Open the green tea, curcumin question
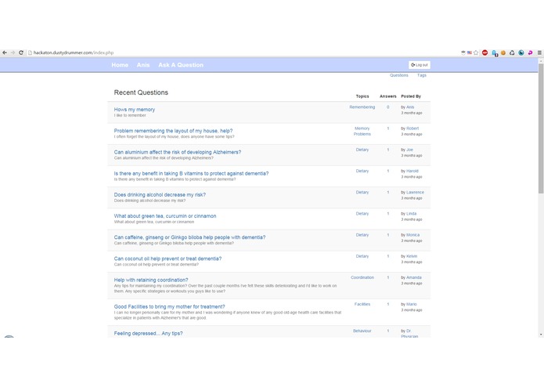 click(165, 216)
